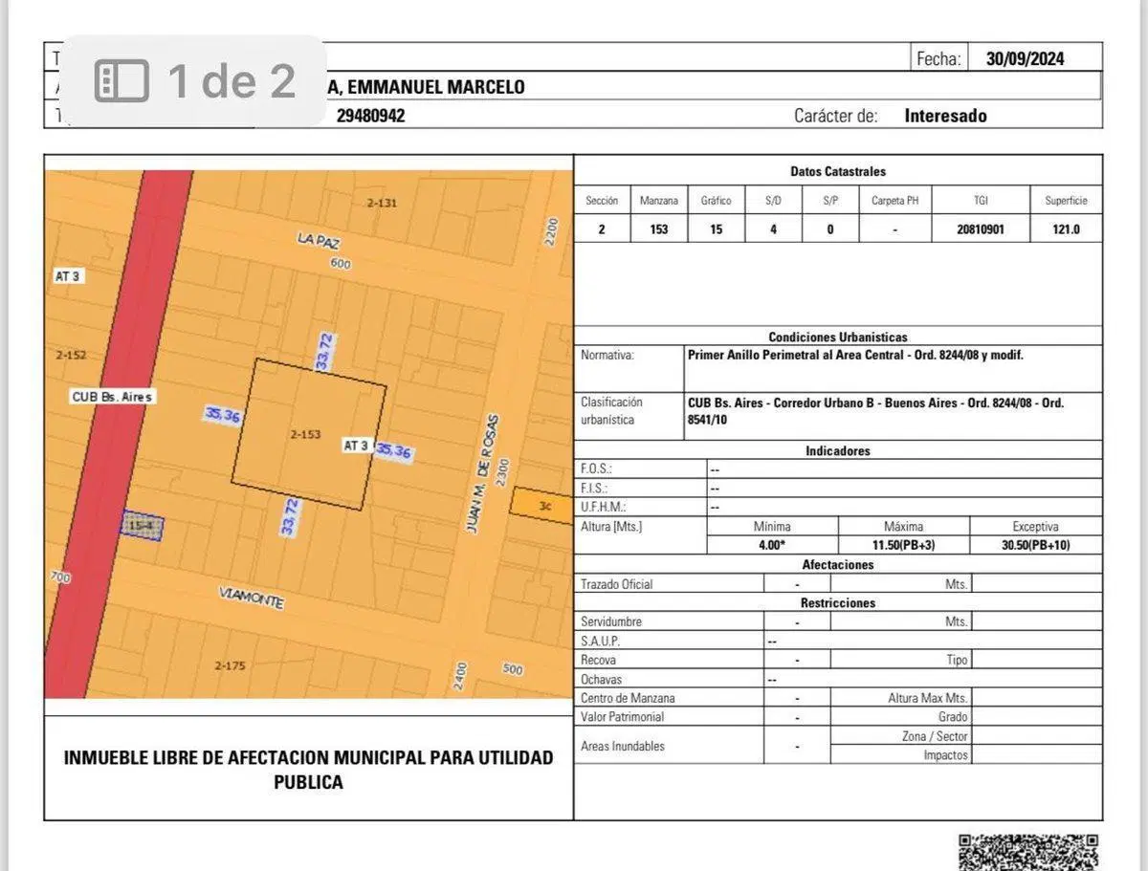
Task: Click the 'F.I.S.:' label
Action: coord(595,489)
